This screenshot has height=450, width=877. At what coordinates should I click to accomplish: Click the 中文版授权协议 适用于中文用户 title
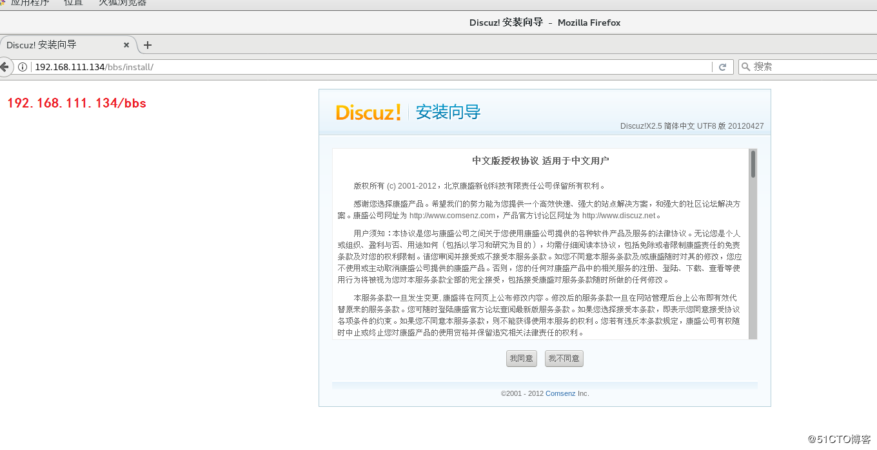(540, 161)
